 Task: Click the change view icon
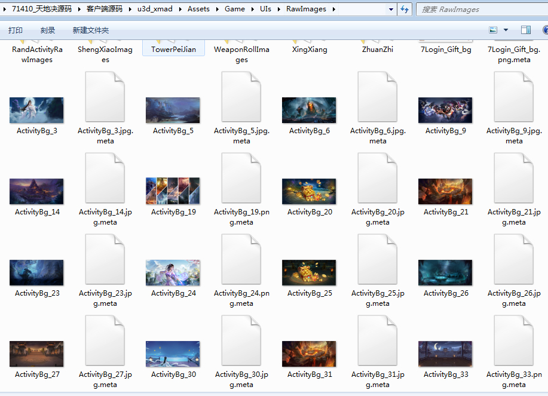[x=493, y=30]
